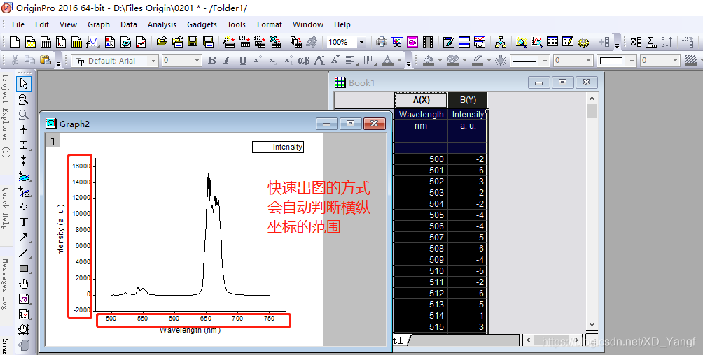Select the Text tool
Viewport: 703px width, 355px height.
(x=24, y=222)
